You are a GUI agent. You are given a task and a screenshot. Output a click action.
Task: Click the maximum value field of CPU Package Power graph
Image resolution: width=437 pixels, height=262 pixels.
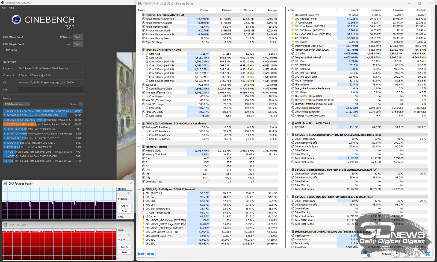point(124,189)
